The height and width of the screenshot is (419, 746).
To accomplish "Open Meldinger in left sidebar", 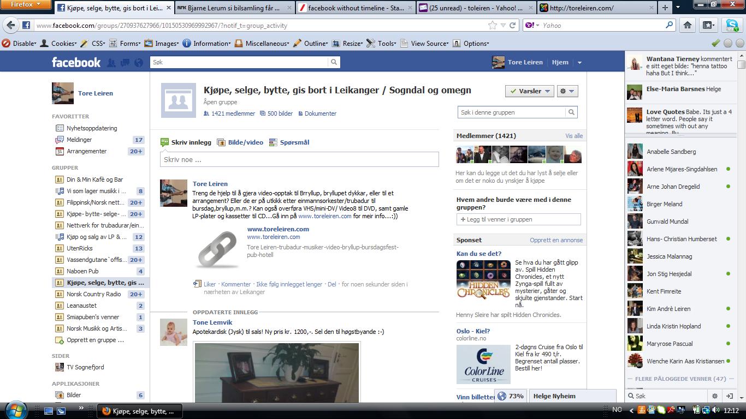I will [x=79, y=140].
